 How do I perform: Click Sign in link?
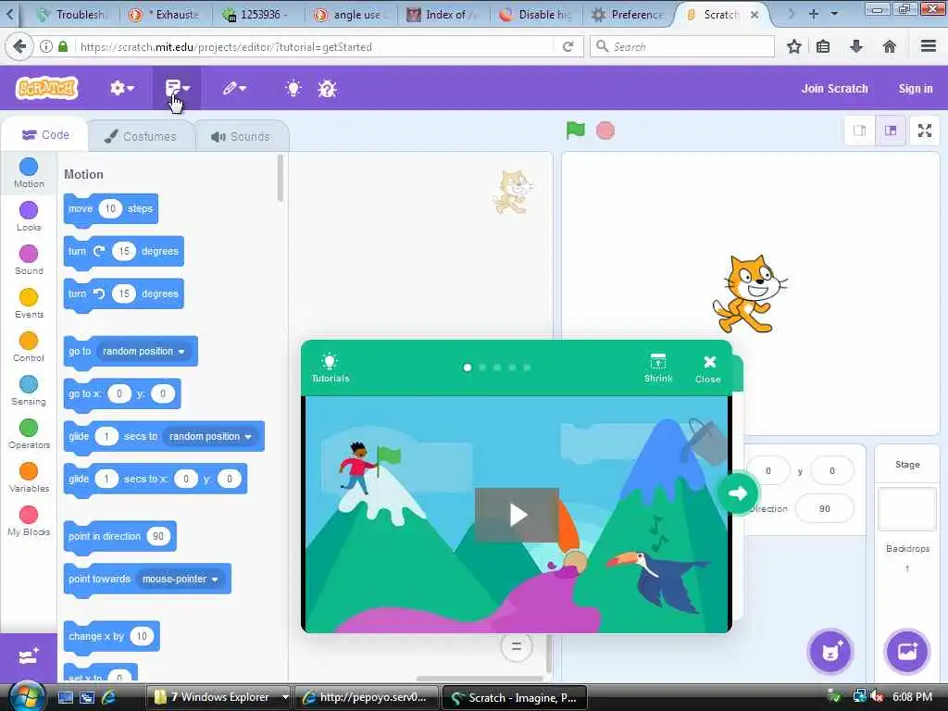click(x=916, y=88)
